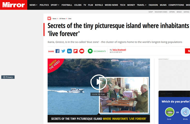The width and height of the screenshot is (190, 124).
Task: Share the article on LinkedIn
Action: (x=70, y=51)
